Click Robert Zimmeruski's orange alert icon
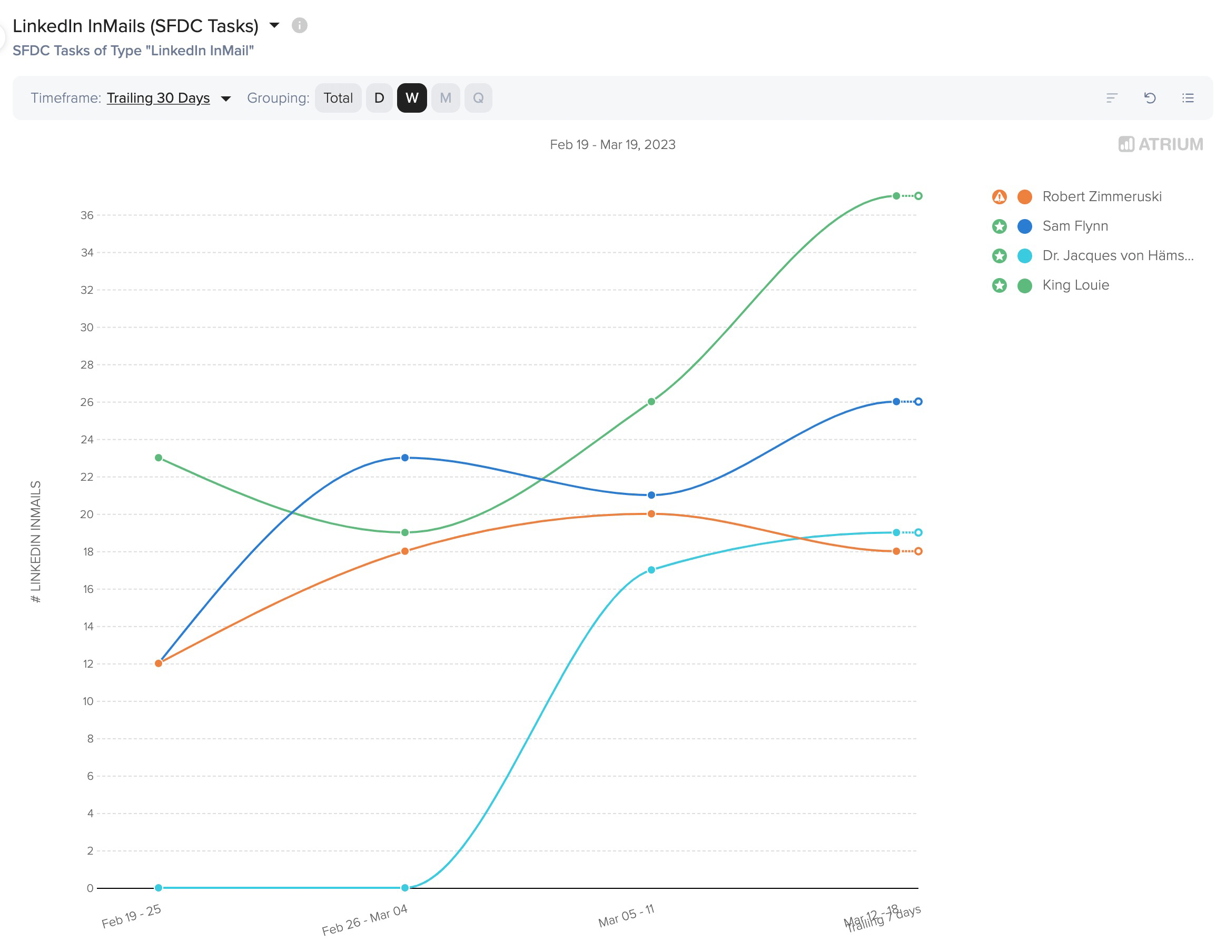Viewport: 1226px width, 951px height. pos(998,197)
